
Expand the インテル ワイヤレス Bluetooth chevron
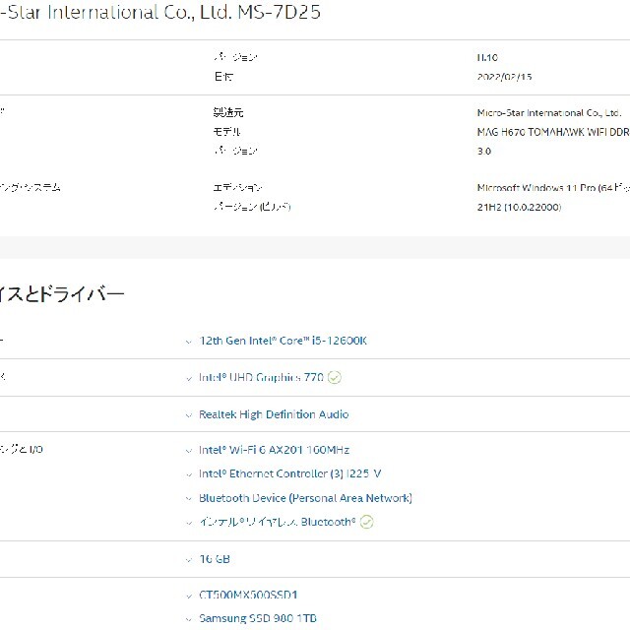(188, 523)
